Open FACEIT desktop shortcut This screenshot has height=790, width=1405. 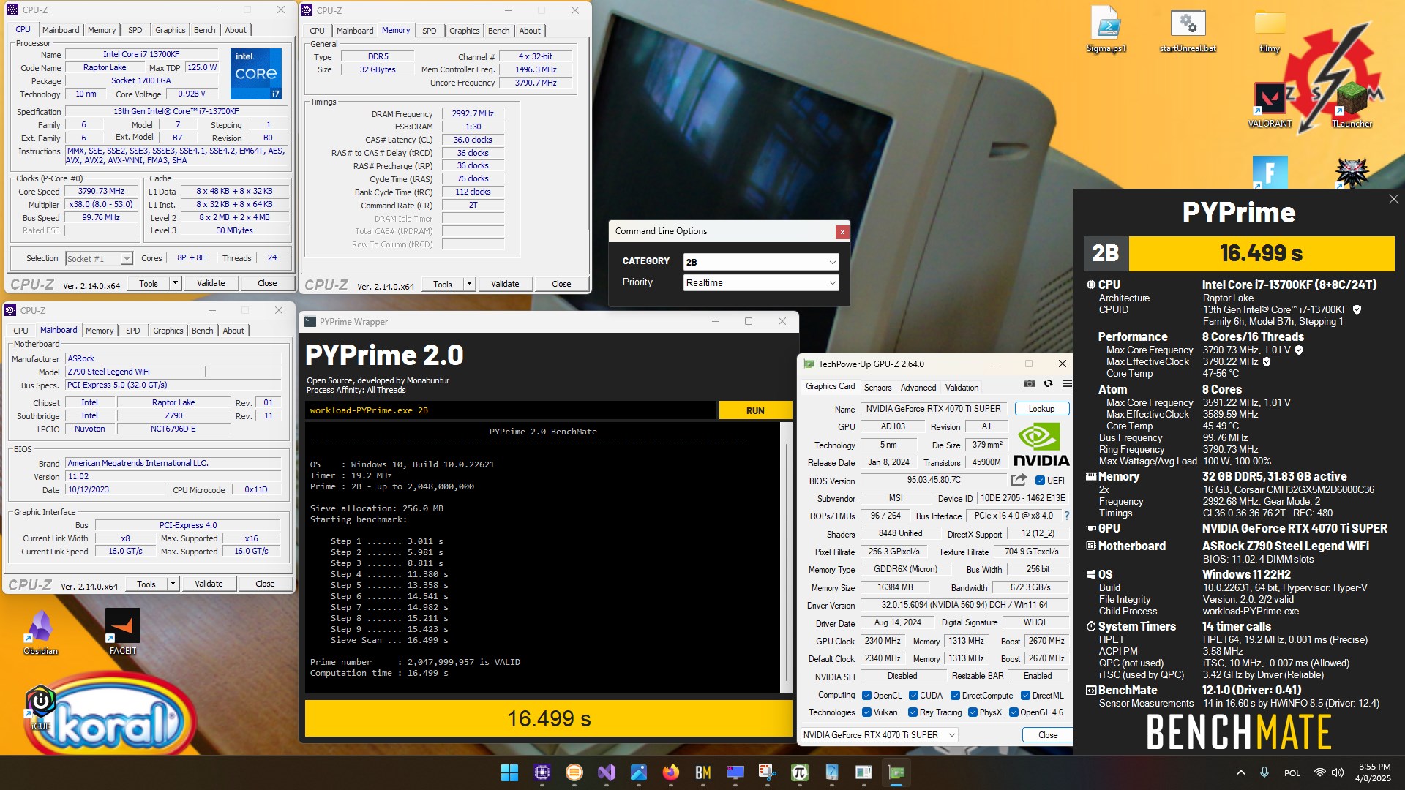[122, 633]
